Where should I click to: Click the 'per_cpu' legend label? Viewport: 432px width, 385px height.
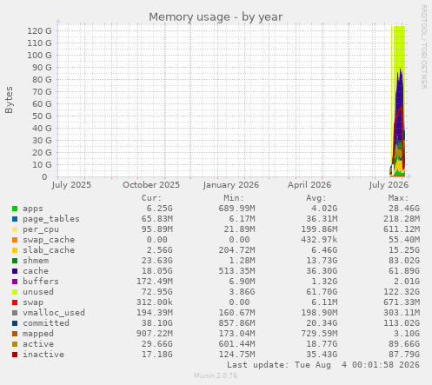pos(41,229)
